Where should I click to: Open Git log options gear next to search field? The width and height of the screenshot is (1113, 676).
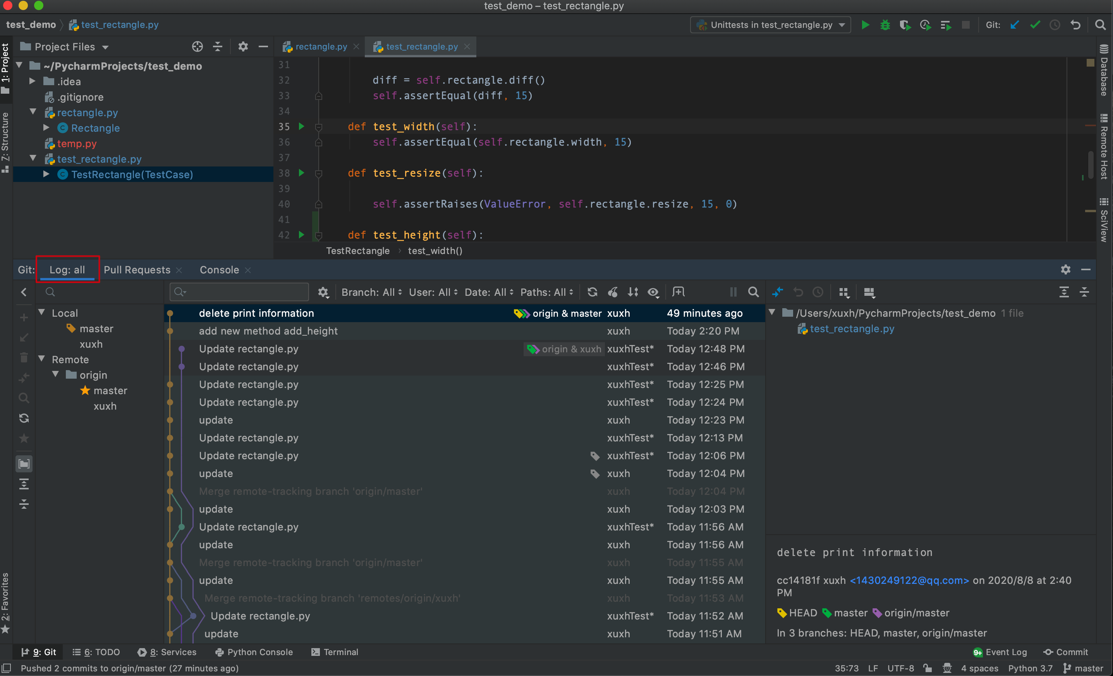323,292
